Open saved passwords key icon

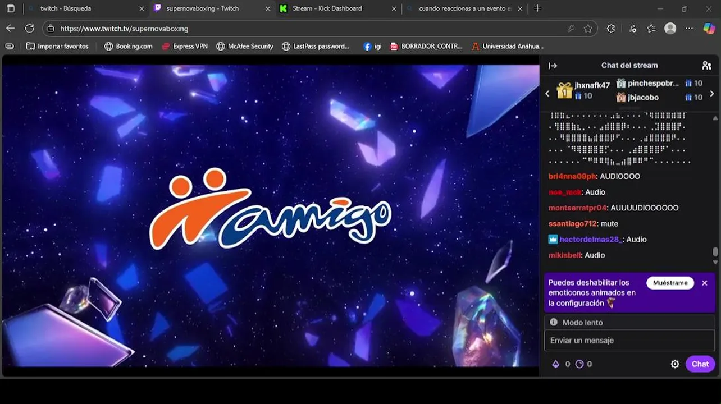571,28
